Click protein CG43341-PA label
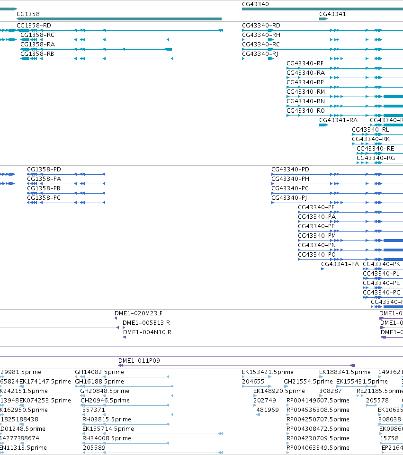Viewport: 403px width, 455px height. click(340, 264)
